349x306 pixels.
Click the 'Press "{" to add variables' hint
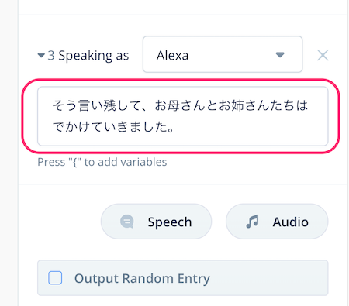pyautogui.click(x=102, y=162)
